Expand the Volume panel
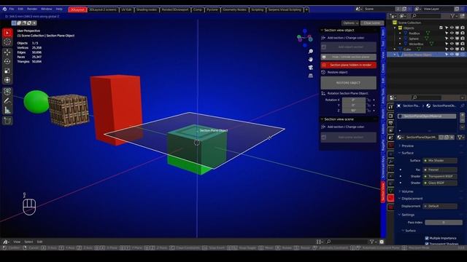Image resolution: width=467 pixels, height=262 pixels. pyautogui.click(x=400, y=191)
